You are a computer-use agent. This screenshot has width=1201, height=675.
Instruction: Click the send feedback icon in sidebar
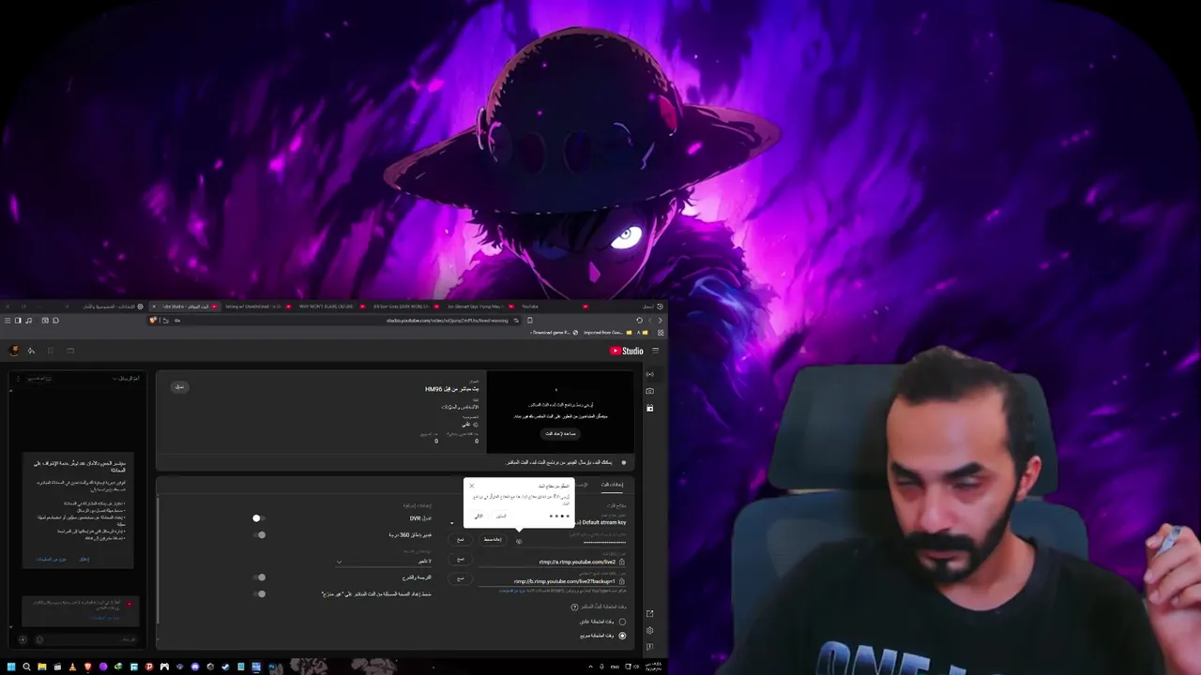point(649,646)
